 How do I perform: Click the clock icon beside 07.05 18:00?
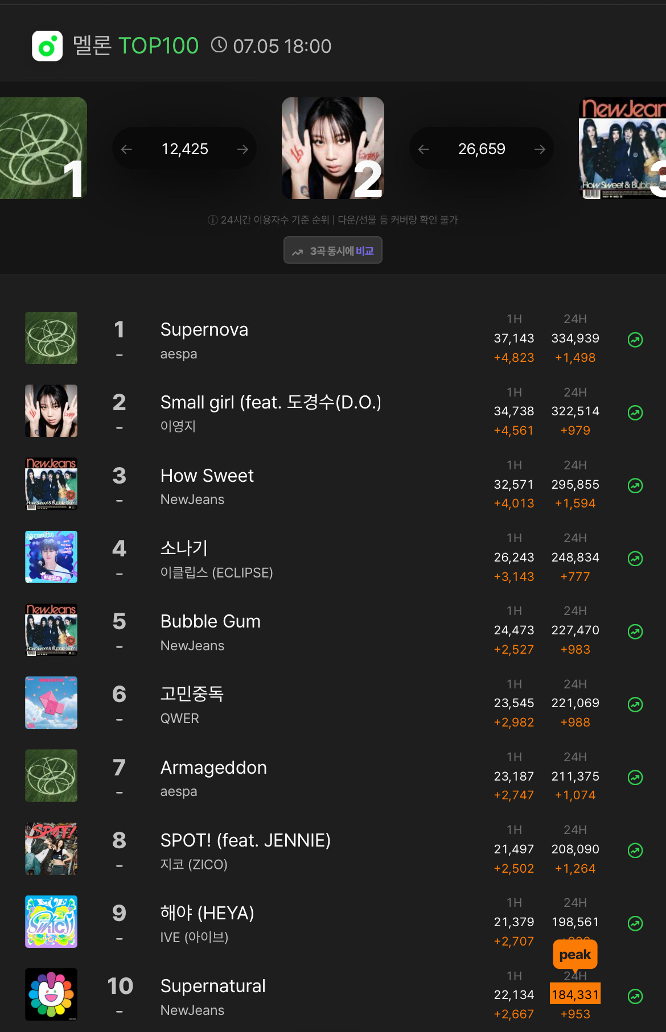point(219,45)
